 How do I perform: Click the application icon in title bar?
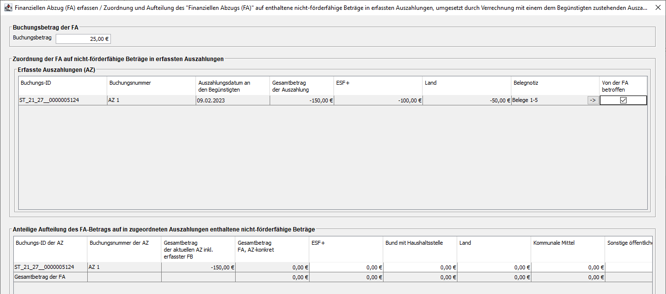tap(8, 8)
